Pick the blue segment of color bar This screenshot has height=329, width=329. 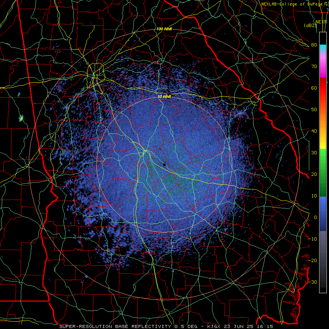point(323,214)
